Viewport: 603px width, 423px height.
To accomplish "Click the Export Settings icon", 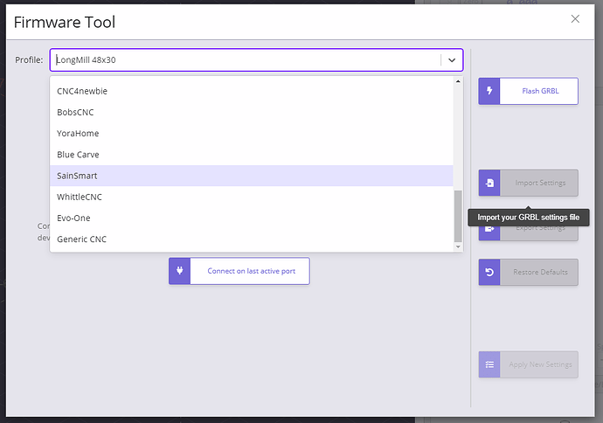I will click(x=489, y=228).
